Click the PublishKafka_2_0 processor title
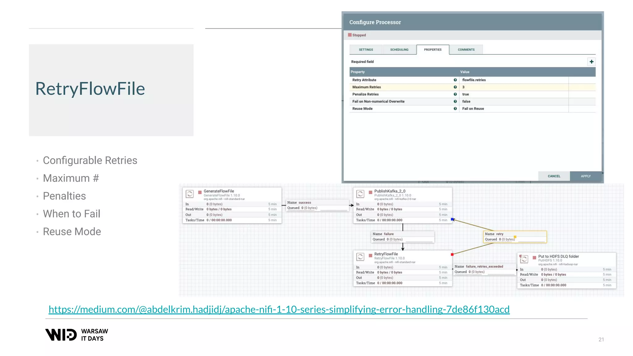The width and height of the screenshot is (633, 356). pos(390,191)
